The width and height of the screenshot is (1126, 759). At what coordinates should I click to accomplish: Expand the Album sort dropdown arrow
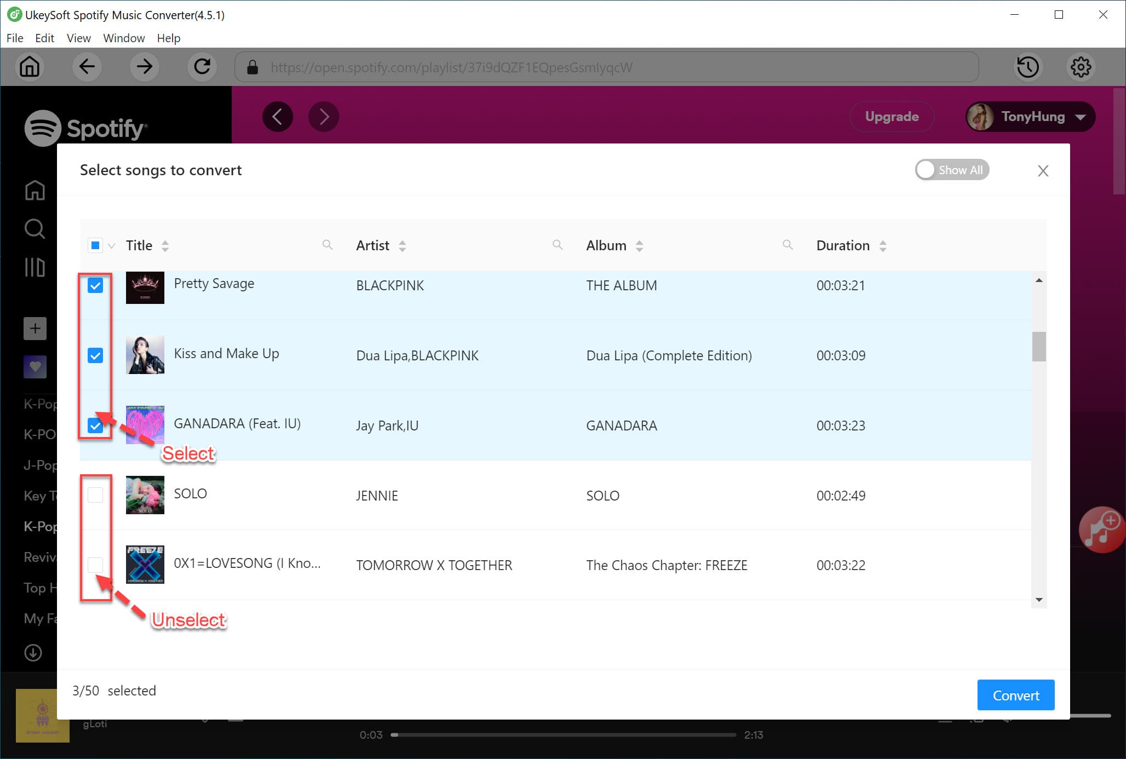[x=639, y=246]
